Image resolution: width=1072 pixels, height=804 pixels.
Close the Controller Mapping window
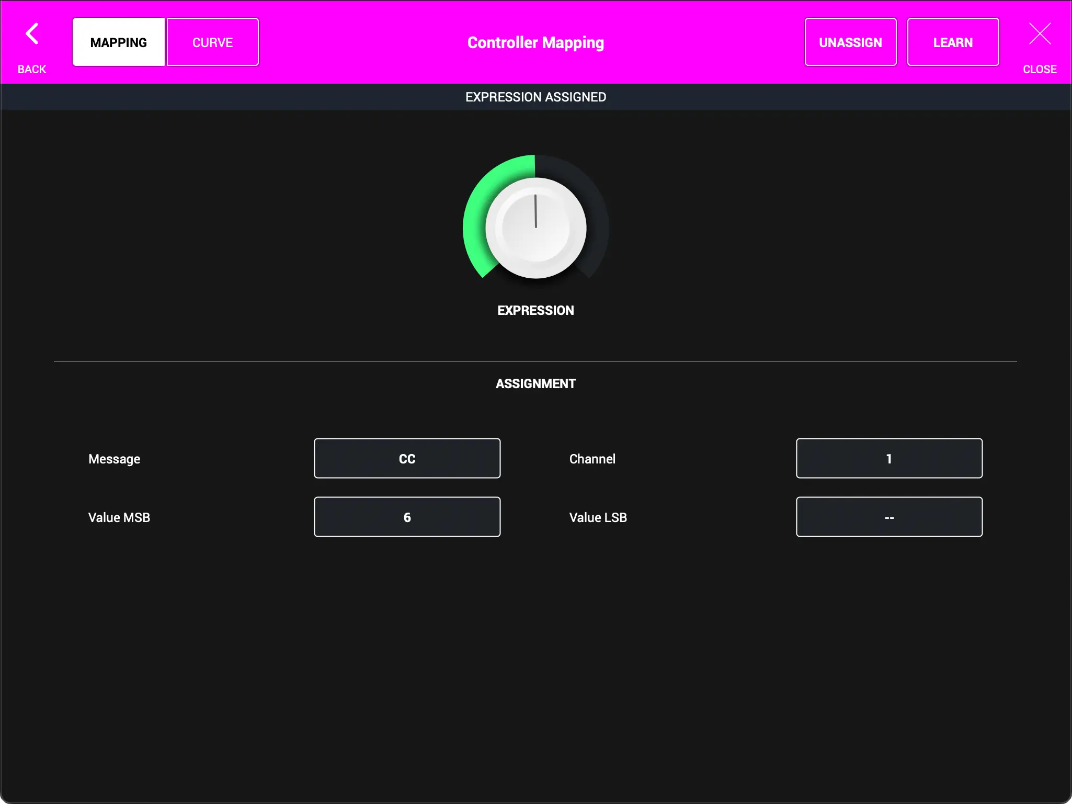click(x=1039, y=35)
